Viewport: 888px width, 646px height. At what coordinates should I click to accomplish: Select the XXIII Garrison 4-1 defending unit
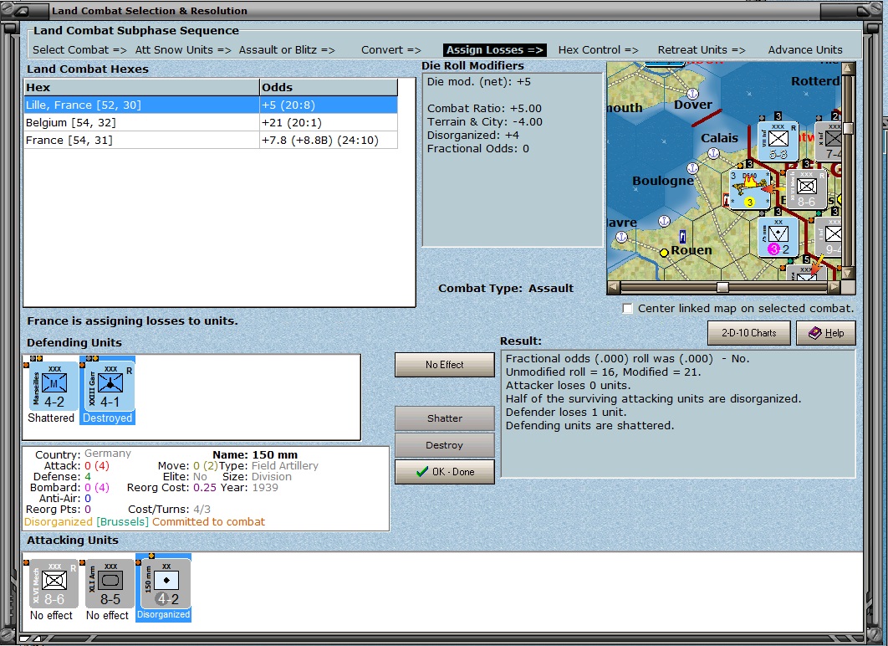click(110, 386)
